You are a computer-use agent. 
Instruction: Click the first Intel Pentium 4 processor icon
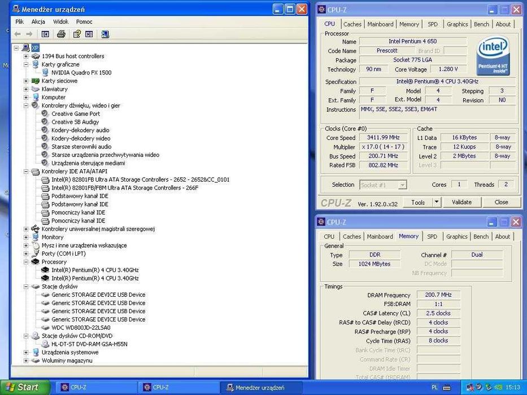[45, 270]
